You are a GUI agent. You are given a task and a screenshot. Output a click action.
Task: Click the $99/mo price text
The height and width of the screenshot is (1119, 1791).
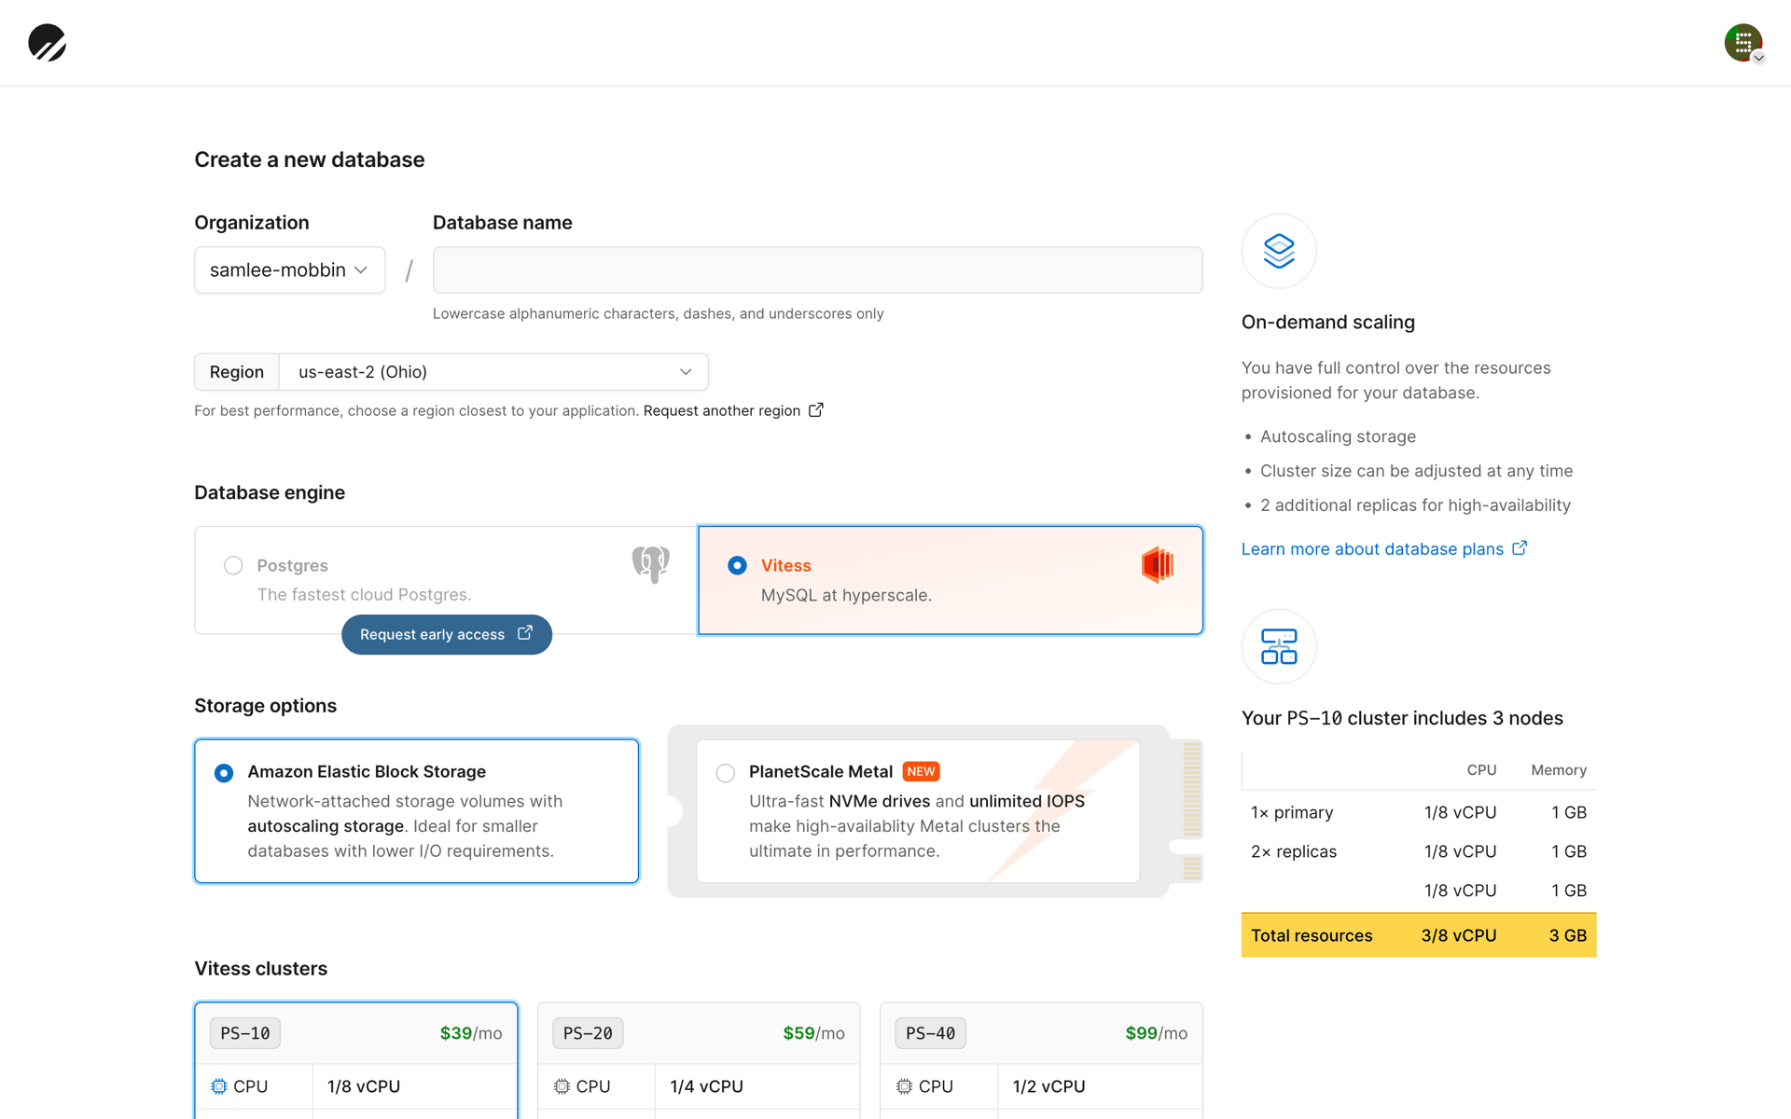1157,1033
